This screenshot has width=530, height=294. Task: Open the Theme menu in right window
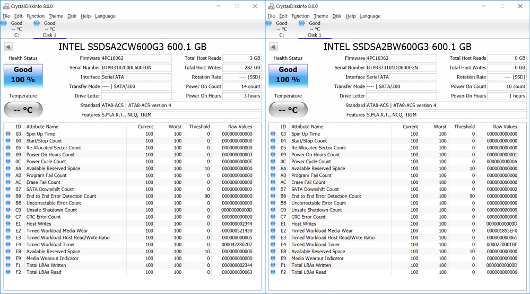click(x=320, y=16)
